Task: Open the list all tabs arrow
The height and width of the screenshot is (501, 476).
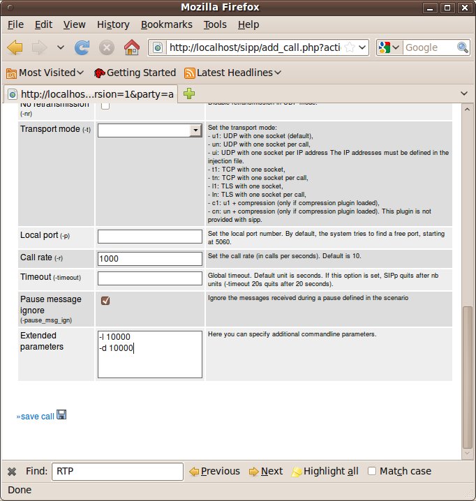Action: [464, 94]
